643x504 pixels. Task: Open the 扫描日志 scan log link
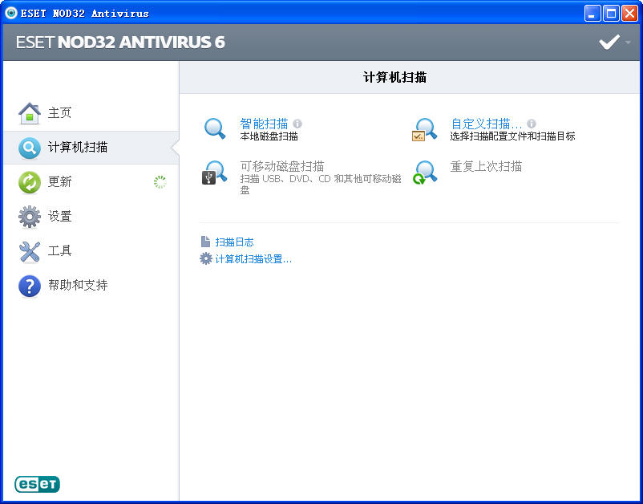234,242
